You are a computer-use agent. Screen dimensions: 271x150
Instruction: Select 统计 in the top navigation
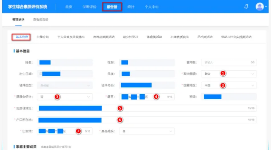coord(130,7)
